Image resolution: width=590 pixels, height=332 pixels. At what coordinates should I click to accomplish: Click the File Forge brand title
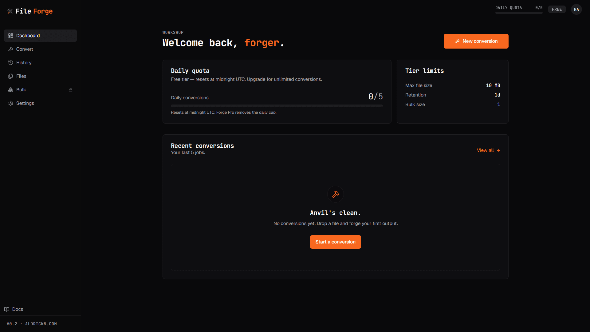coord(34,11)
